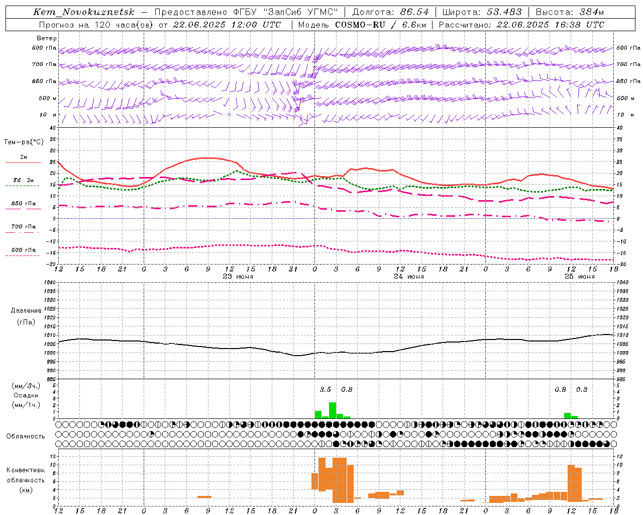The width and height of the screenshot is (643, 515).
Task: Click the '(гПа)' unit label under Давление
Action: pos(26,322)
